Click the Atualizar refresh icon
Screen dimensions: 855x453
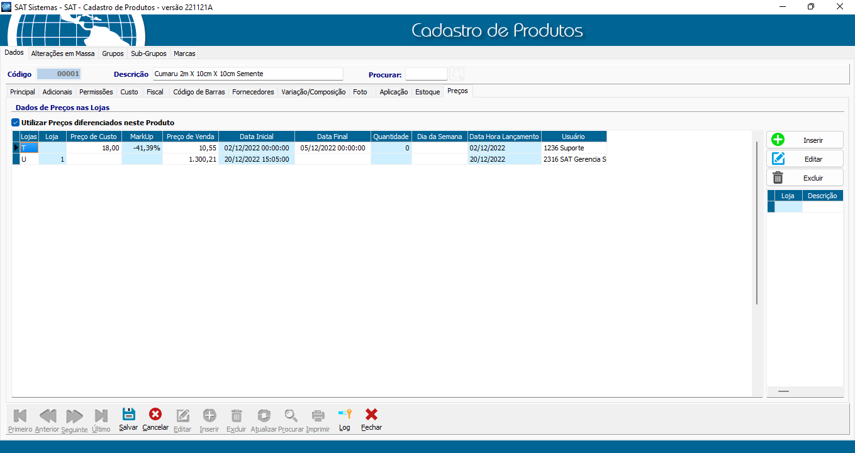tap(264, 415)
